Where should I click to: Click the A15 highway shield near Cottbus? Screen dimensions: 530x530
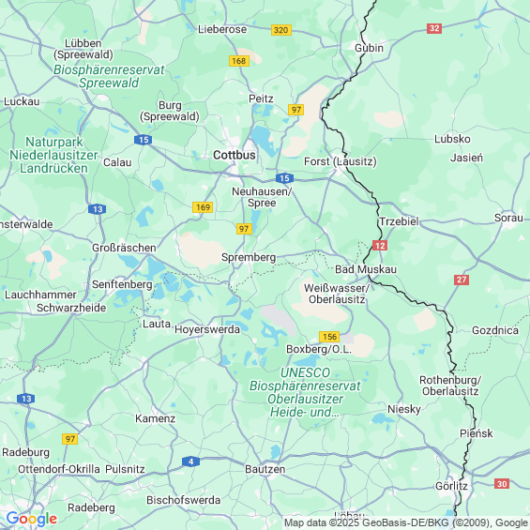pos(284,178)
